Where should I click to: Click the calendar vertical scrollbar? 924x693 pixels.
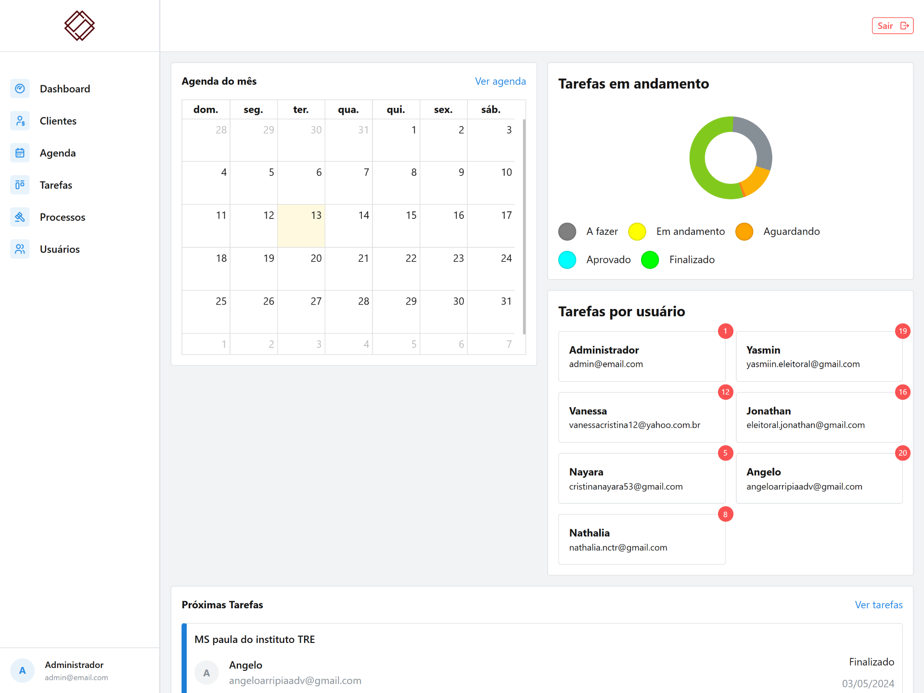click(x=524, y=227)
